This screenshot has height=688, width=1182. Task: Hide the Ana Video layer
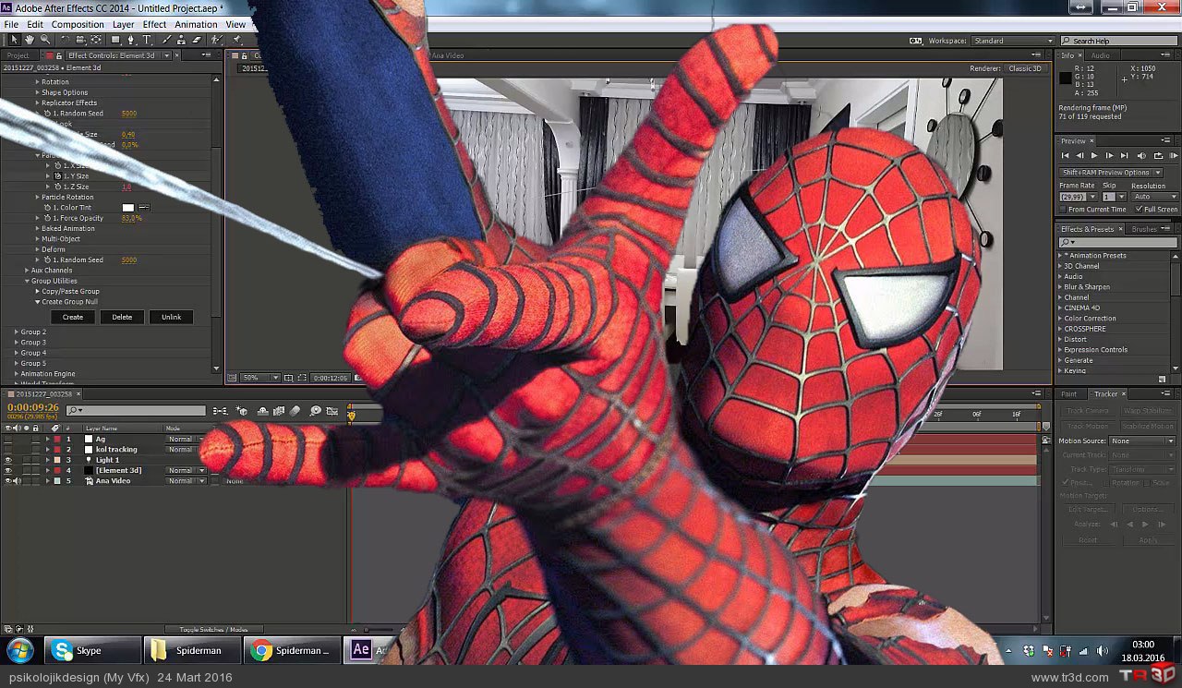pyautogui.click(x=8, y=481)
